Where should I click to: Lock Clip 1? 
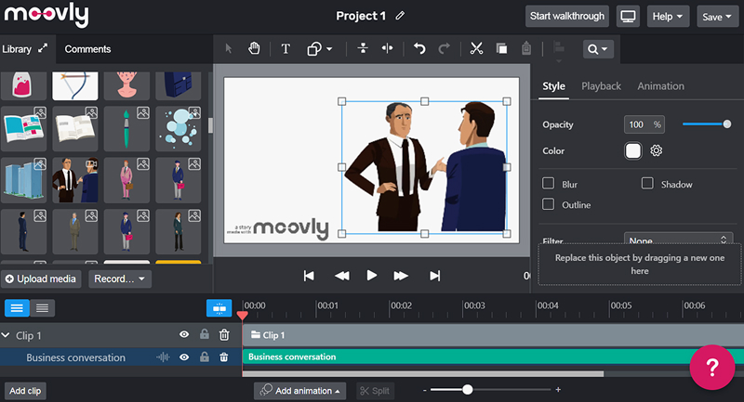coord(205,334)
